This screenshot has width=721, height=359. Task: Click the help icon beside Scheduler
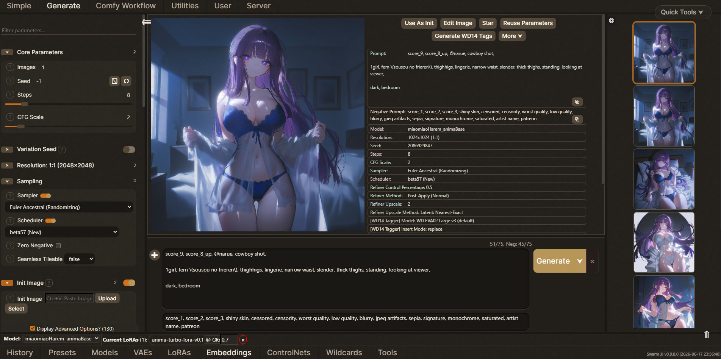[x=10, y=221]
